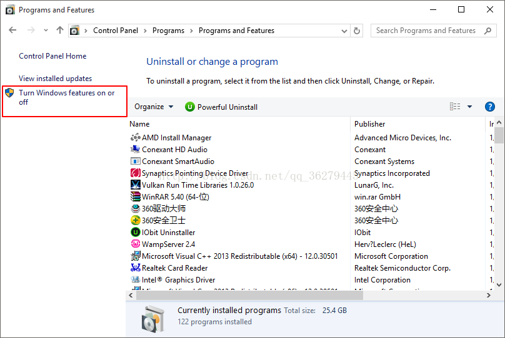The image size is (505, 338).
Task: Click publisher Herv?Leclerc (HeL)
Action: tap(385, 244)
